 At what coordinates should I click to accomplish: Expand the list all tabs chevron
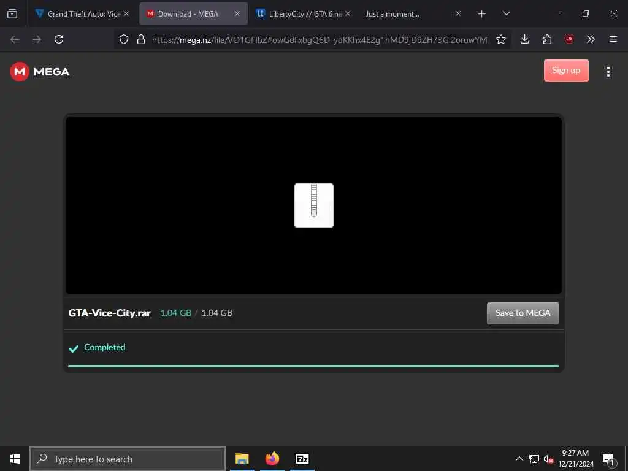click(506, 13)
